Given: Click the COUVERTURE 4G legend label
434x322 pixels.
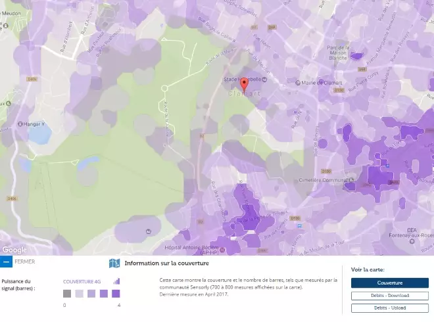Looking at the screenshot, I should tap(82, 281).
